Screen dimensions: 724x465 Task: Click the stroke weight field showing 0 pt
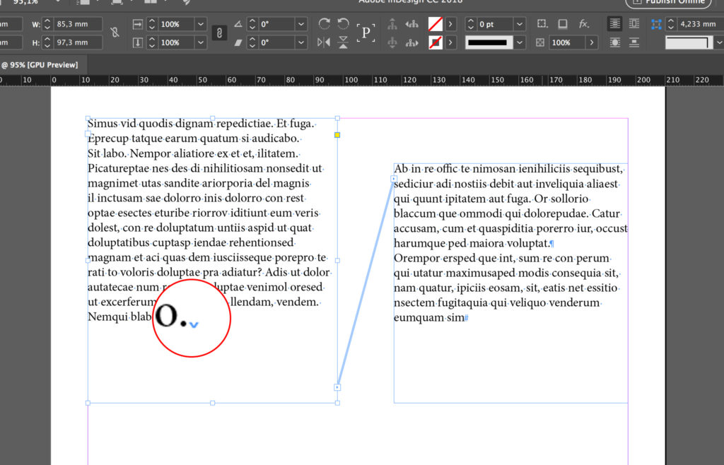495,24
